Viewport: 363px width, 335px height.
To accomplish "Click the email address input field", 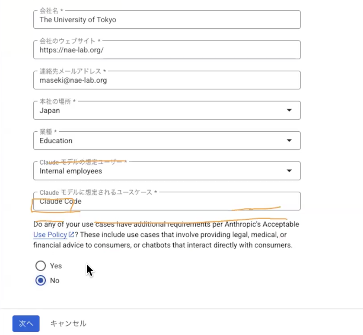I will tap(167, 81).
